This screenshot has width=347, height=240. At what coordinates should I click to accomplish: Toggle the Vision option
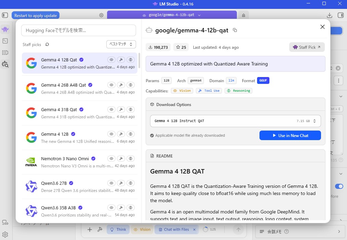click(142, 230)
